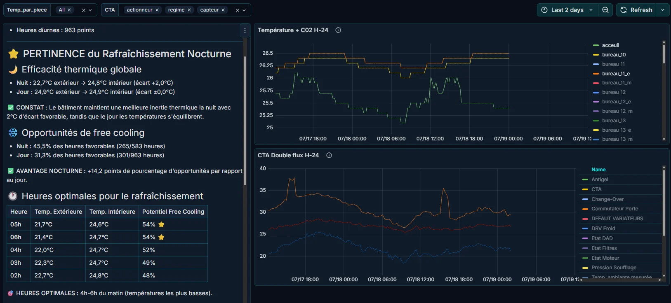Expand the Temp_par_piece variable dropdown

(90, 10)
